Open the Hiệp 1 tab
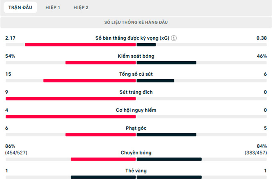The image size is (272, 185). pyautogui.click(x=53, y=8)
